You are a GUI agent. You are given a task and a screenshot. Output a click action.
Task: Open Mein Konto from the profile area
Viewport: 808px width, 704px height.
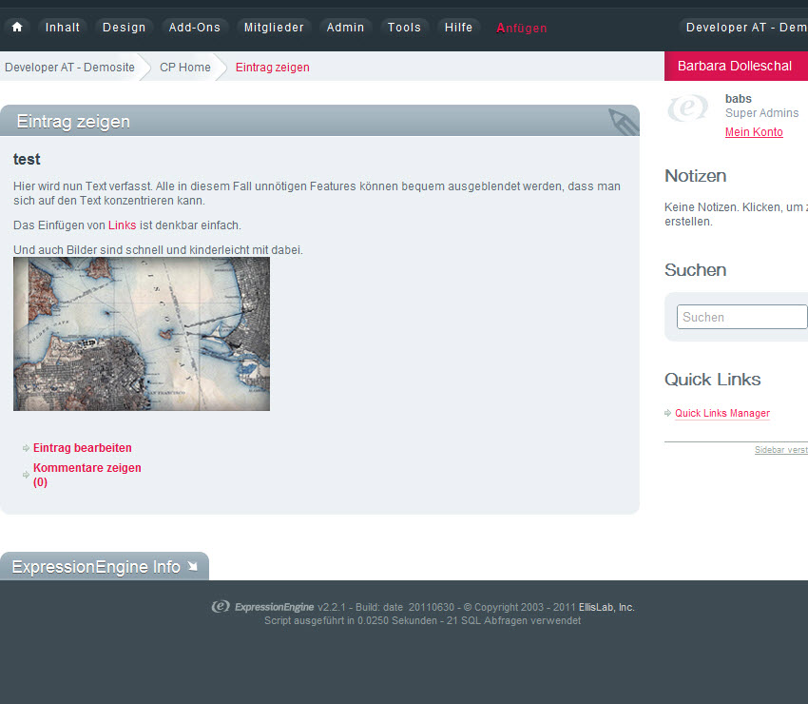coord(754,131)
